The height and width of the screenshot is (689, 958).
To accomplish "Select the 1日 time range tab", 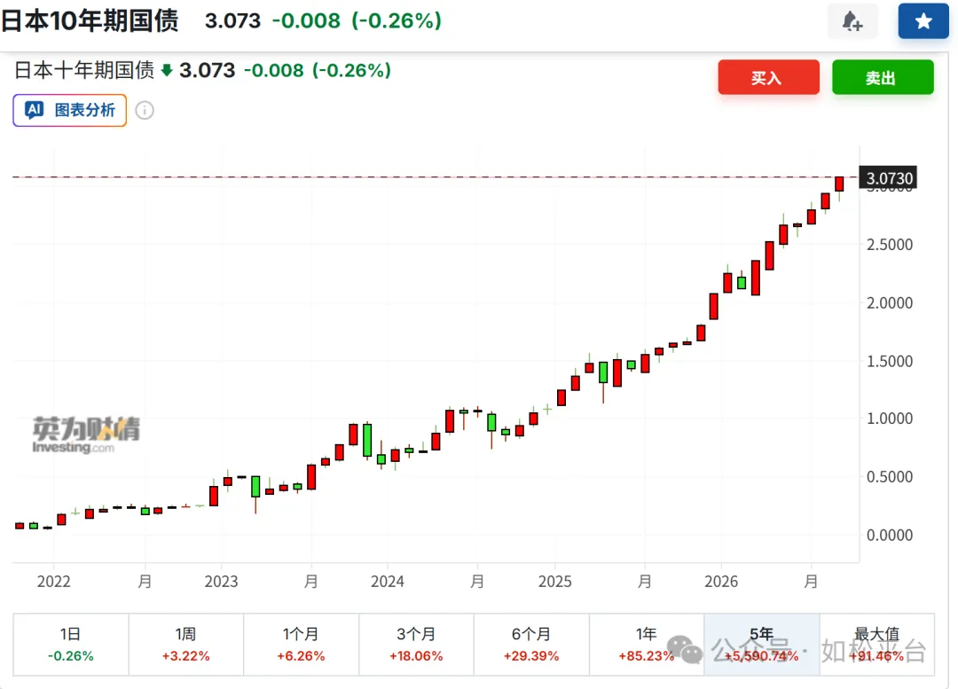I will point(71,645).
